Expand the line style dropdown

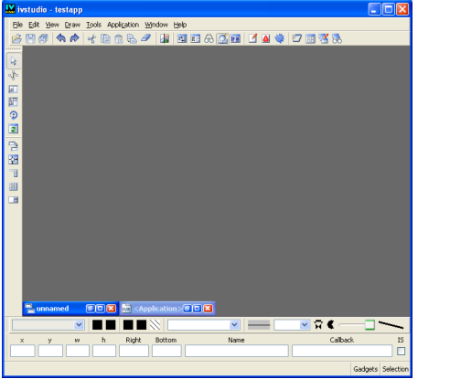tap(292, 325)
